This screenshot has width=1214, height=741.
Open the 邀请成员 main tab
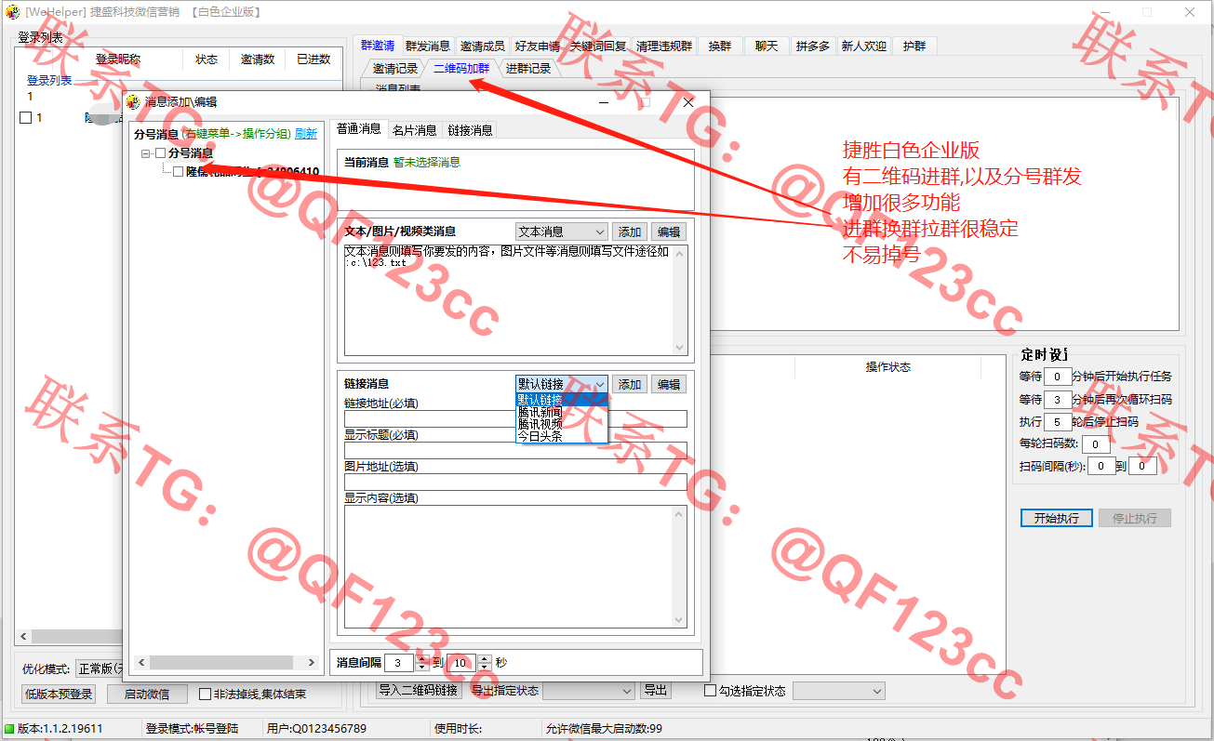(483, 46)
